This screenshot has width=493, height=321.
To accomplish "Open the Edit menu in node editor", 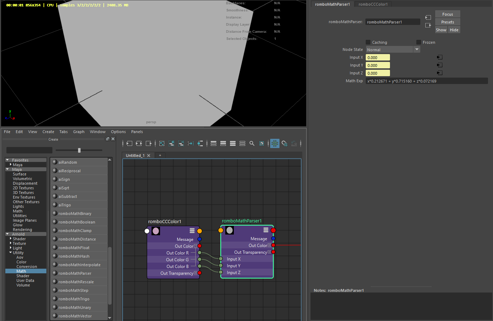I will click(19, 132).
